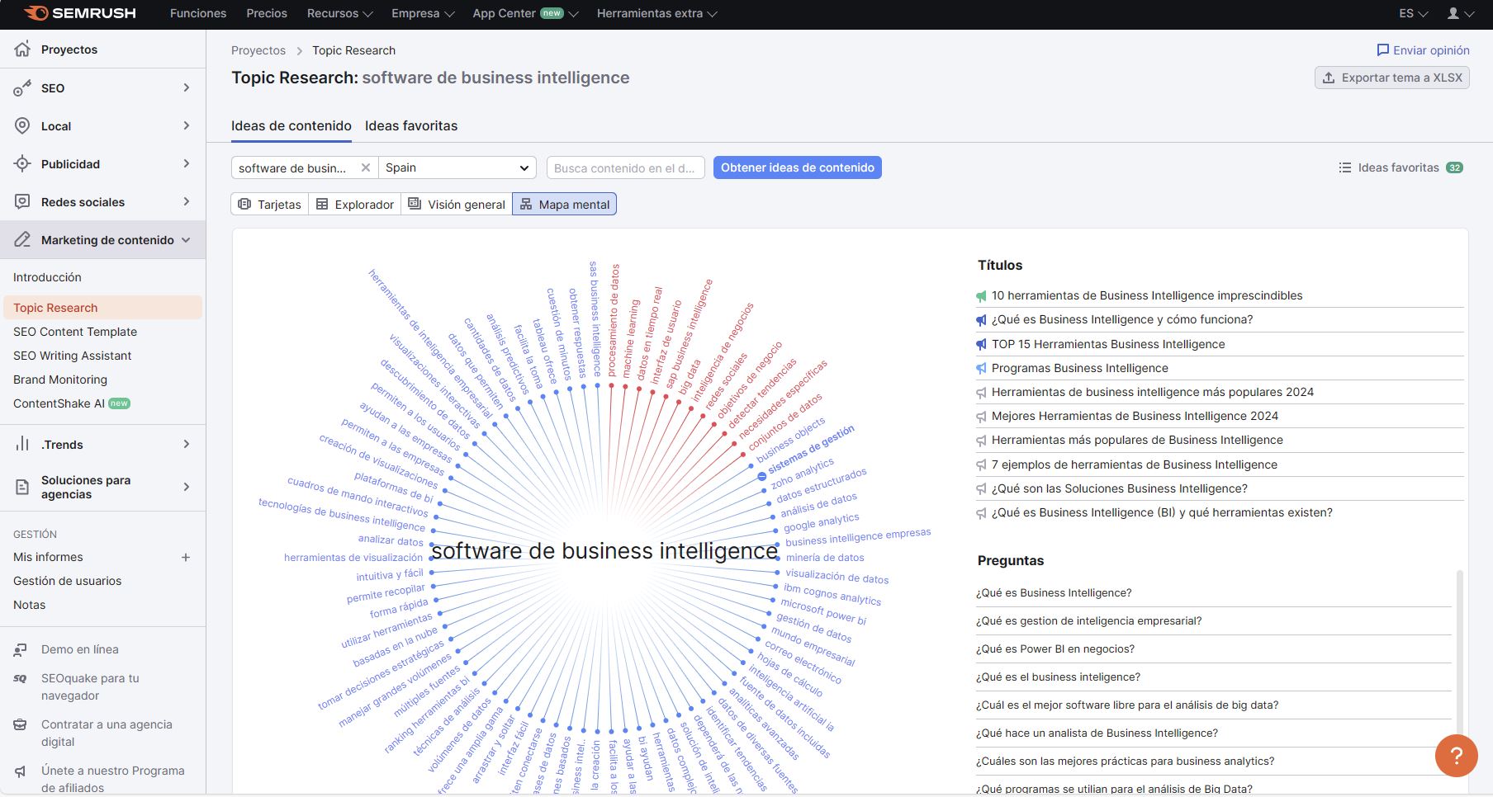Viewport: 1493px width, 797px height.
Task: Click the Proyectos home icon
Action: [22, 50]
